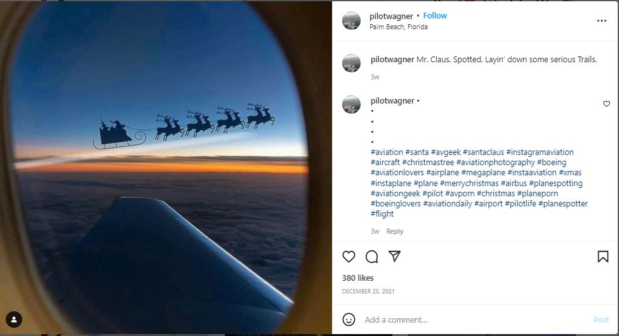Open the #aviation hashtag
Image resolution: width=619 pixels, height=336 pixels.
click(387, 152)
